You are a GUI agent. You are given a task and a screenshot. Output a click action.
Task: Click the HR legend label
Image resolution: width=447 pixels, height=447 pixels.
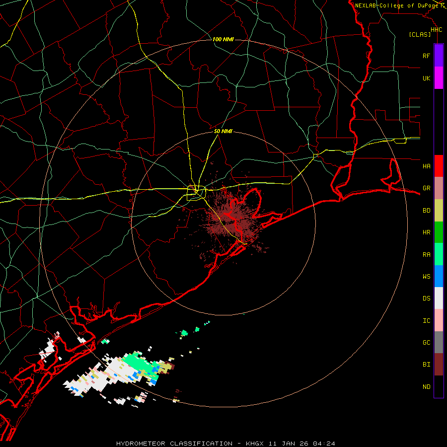[x=426, y=232]
